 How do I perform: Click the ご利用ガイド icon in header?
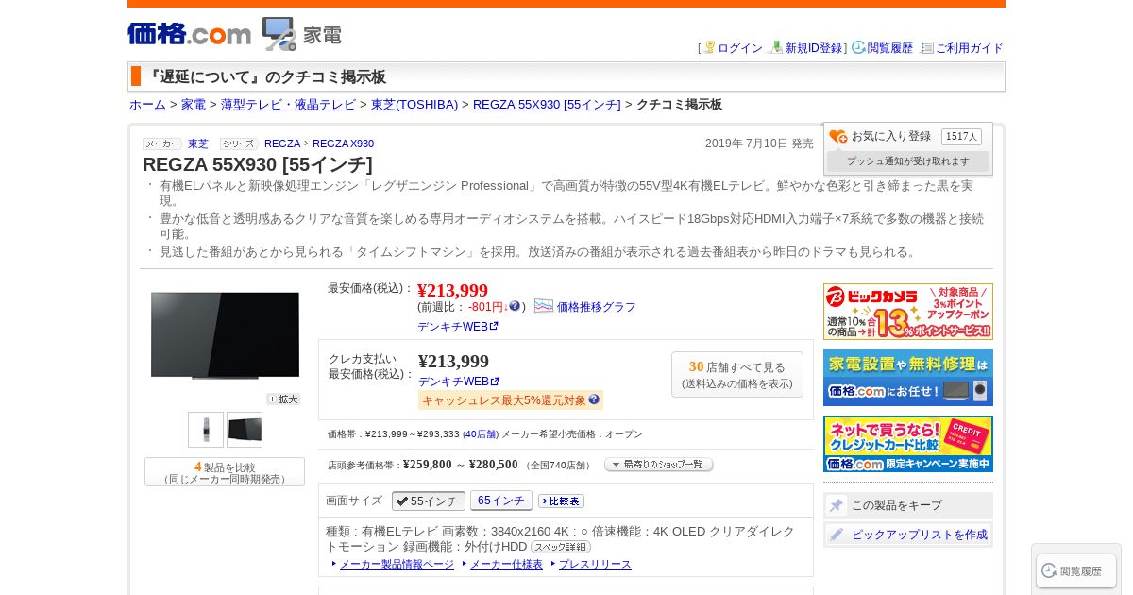(927, 47)
